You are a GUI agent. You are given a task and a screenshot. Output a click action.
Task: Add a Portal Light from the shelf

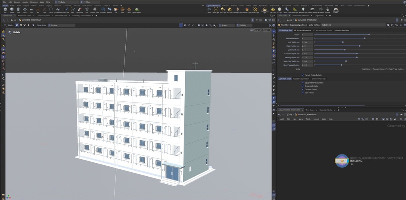click(x=295, y=10)
